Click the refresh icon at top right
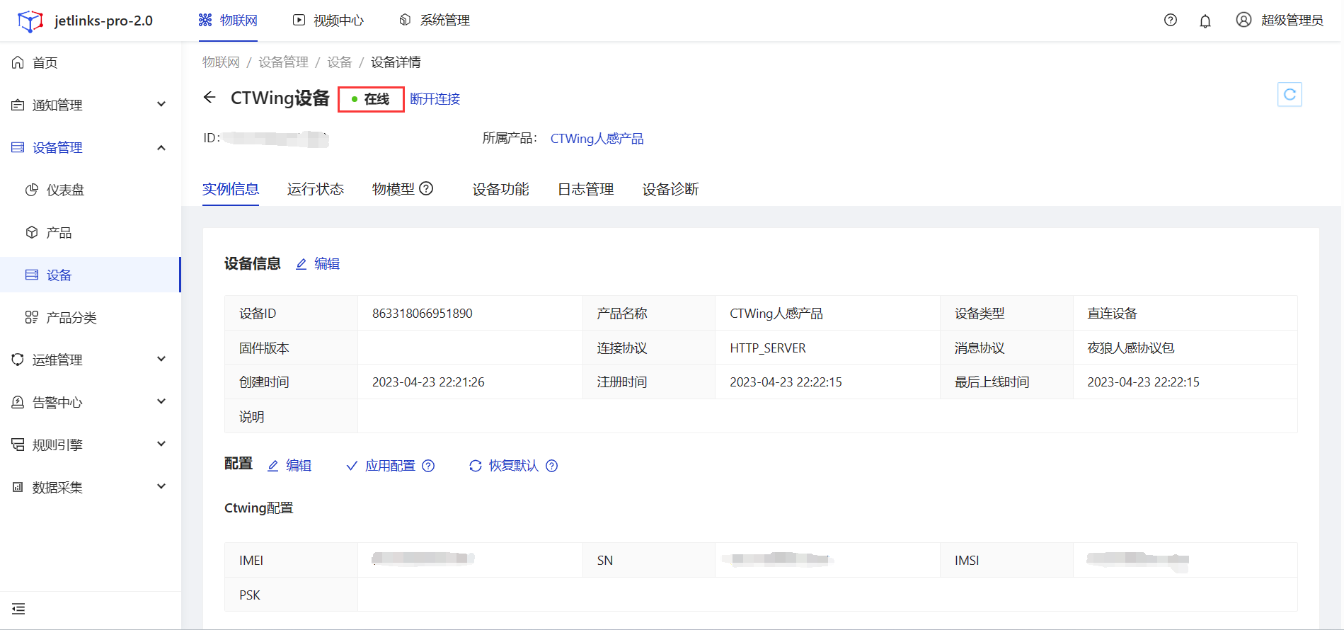 [1290, 95]
